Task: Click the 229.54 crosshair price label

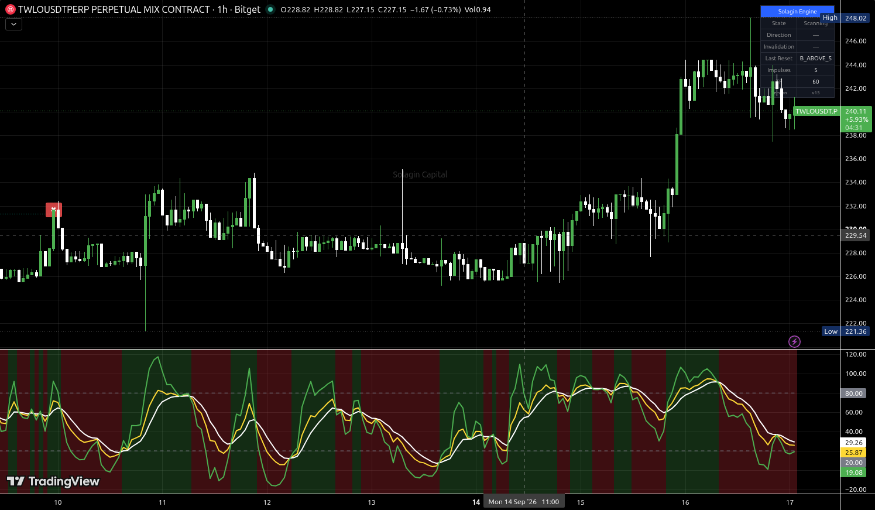Action: (x=855, y=235)
